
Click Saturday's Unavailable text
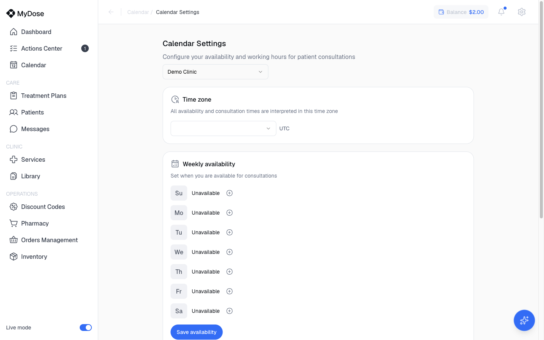(x=206, y=311)
